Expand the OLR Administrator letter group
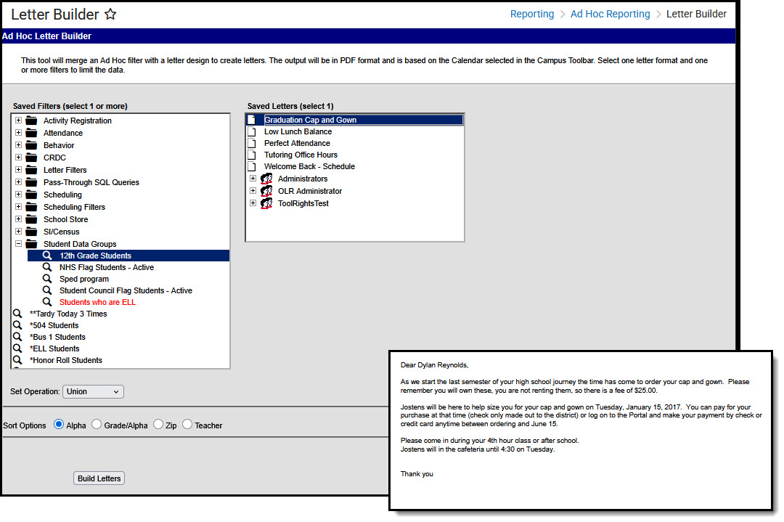 point(253,190)
